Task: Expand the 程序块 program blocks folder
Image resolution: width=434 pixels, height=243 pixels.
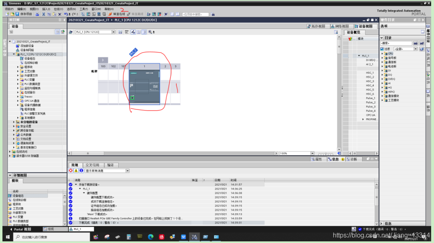Action: (x=18, y=67)
